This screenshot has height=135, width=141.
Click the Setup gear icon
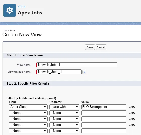pyautogui.click(x=10, y=10)
